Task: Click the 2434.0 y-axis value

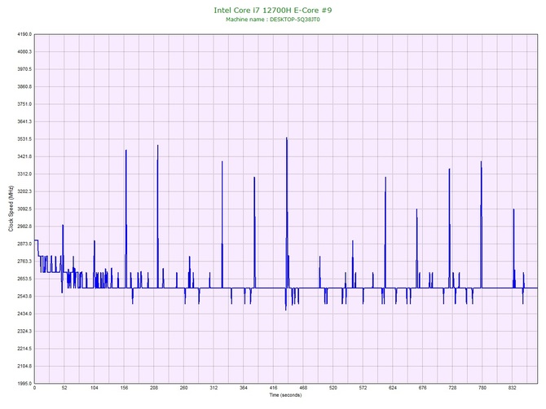Action: click(24, 314)
